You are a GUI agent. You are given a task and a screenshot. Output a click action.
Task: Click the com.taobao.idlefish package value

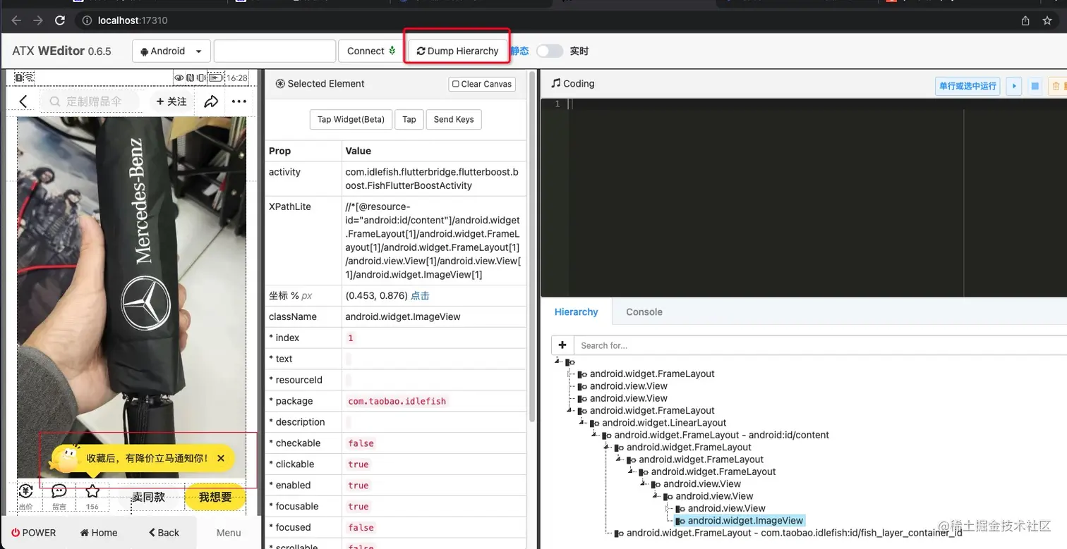coord(397,401)
